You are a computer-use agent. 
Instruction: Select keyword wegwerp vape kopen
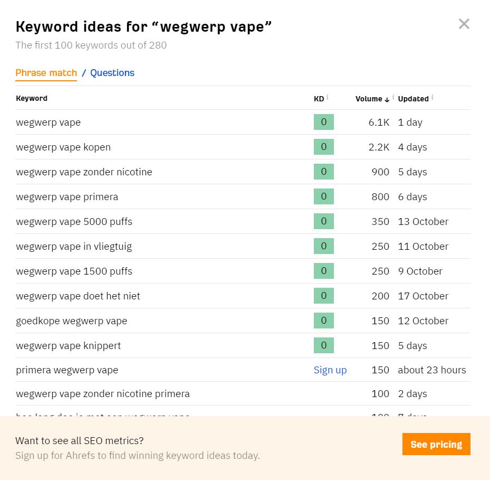63,147
